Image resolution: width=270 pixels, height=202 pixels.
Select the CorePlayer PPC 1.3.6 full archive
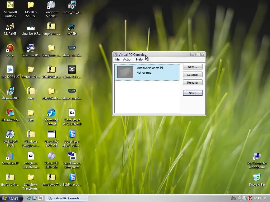pyautogui.click(x=72, y=117)
